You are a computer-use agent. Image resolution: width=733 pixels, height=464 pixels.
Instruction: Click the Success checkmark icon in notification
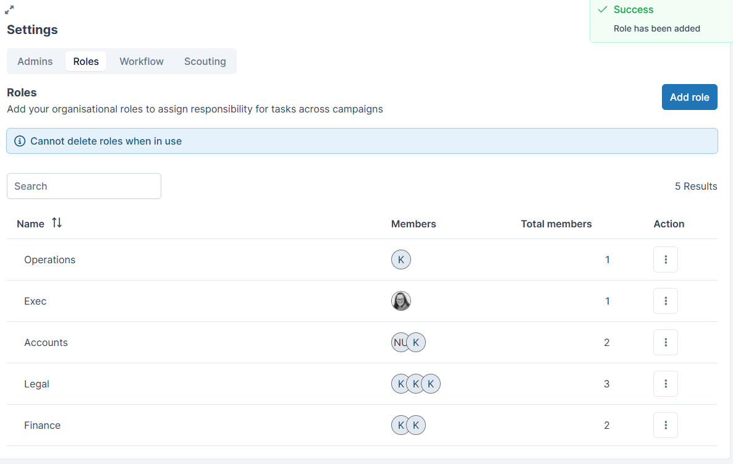[603, 9]
